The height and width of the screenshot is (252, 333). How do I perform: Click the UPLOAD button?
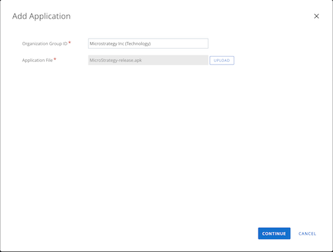tap(222, 60)
